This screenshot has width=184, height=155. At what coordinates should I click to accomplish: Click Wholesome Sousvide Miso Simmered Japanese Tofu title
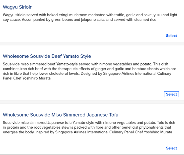tap(60, 115)
